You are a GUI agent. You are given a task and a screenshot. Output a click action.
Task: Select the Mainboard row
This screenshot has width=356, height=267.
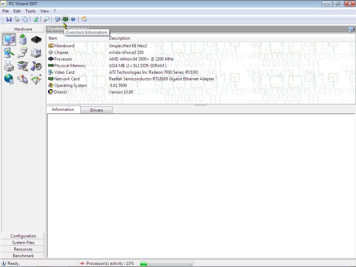201,46
